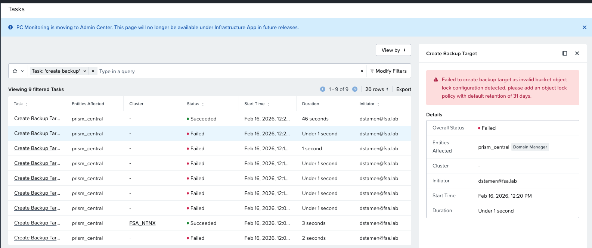Open the first succeeded Create Backup Target task
This screenshot has height=248, width=592.
coord(37,119)
